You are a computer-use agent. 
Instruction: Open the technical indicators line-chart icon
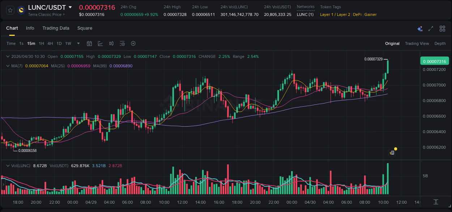[x=100, y=43]
